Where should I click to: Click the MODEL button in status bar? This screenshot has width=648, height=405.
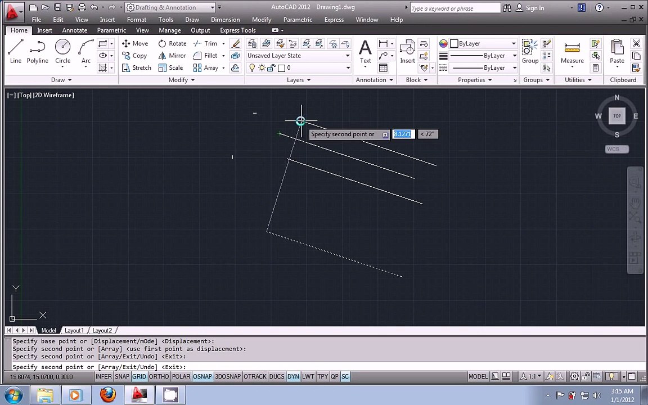(x=478, y=376)
